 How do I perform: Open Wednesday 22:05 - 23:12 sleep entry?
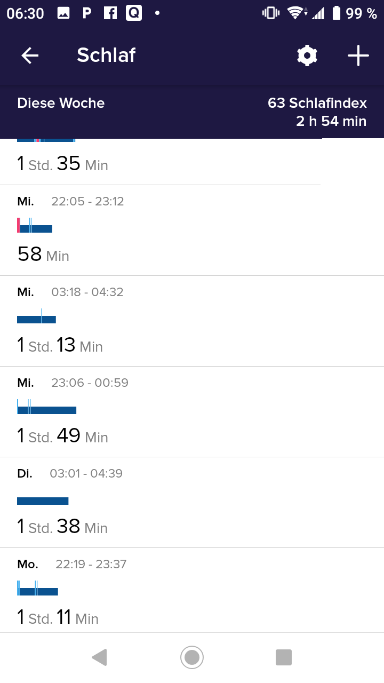pos(192,231)
